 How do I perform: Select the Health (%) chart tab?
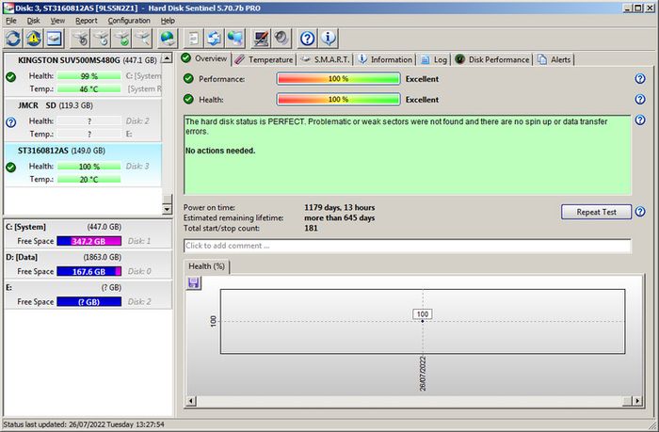tap(206, 266)
